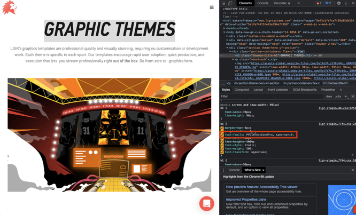Open the drawer's three-dot menu
This screenshot has height=215, width=356.
[x=223, y=170]
